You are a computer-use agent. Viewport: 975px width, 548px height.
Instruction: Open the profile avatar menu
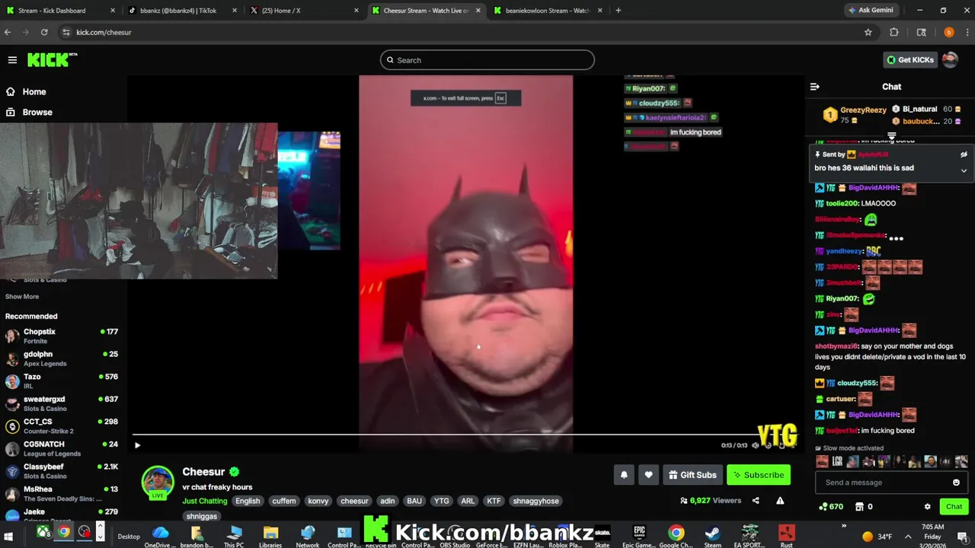(950, 60)
